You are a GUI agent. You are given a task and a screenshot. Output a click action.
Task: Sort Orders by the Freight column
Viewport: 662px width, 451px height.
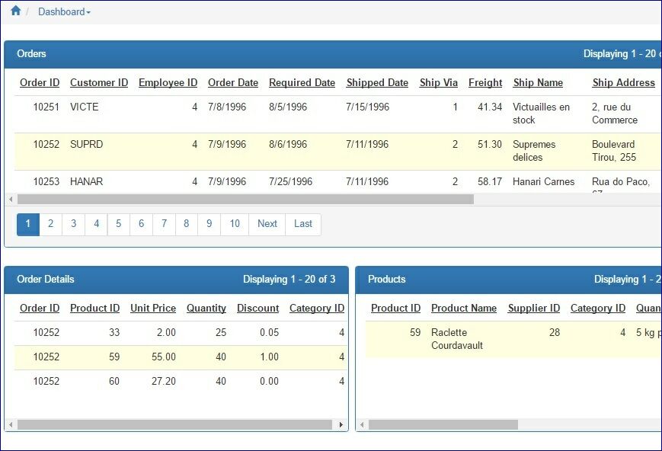485,82
